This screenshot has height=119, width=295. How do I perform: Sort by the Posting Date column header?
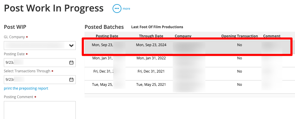(x=107, y=36)
